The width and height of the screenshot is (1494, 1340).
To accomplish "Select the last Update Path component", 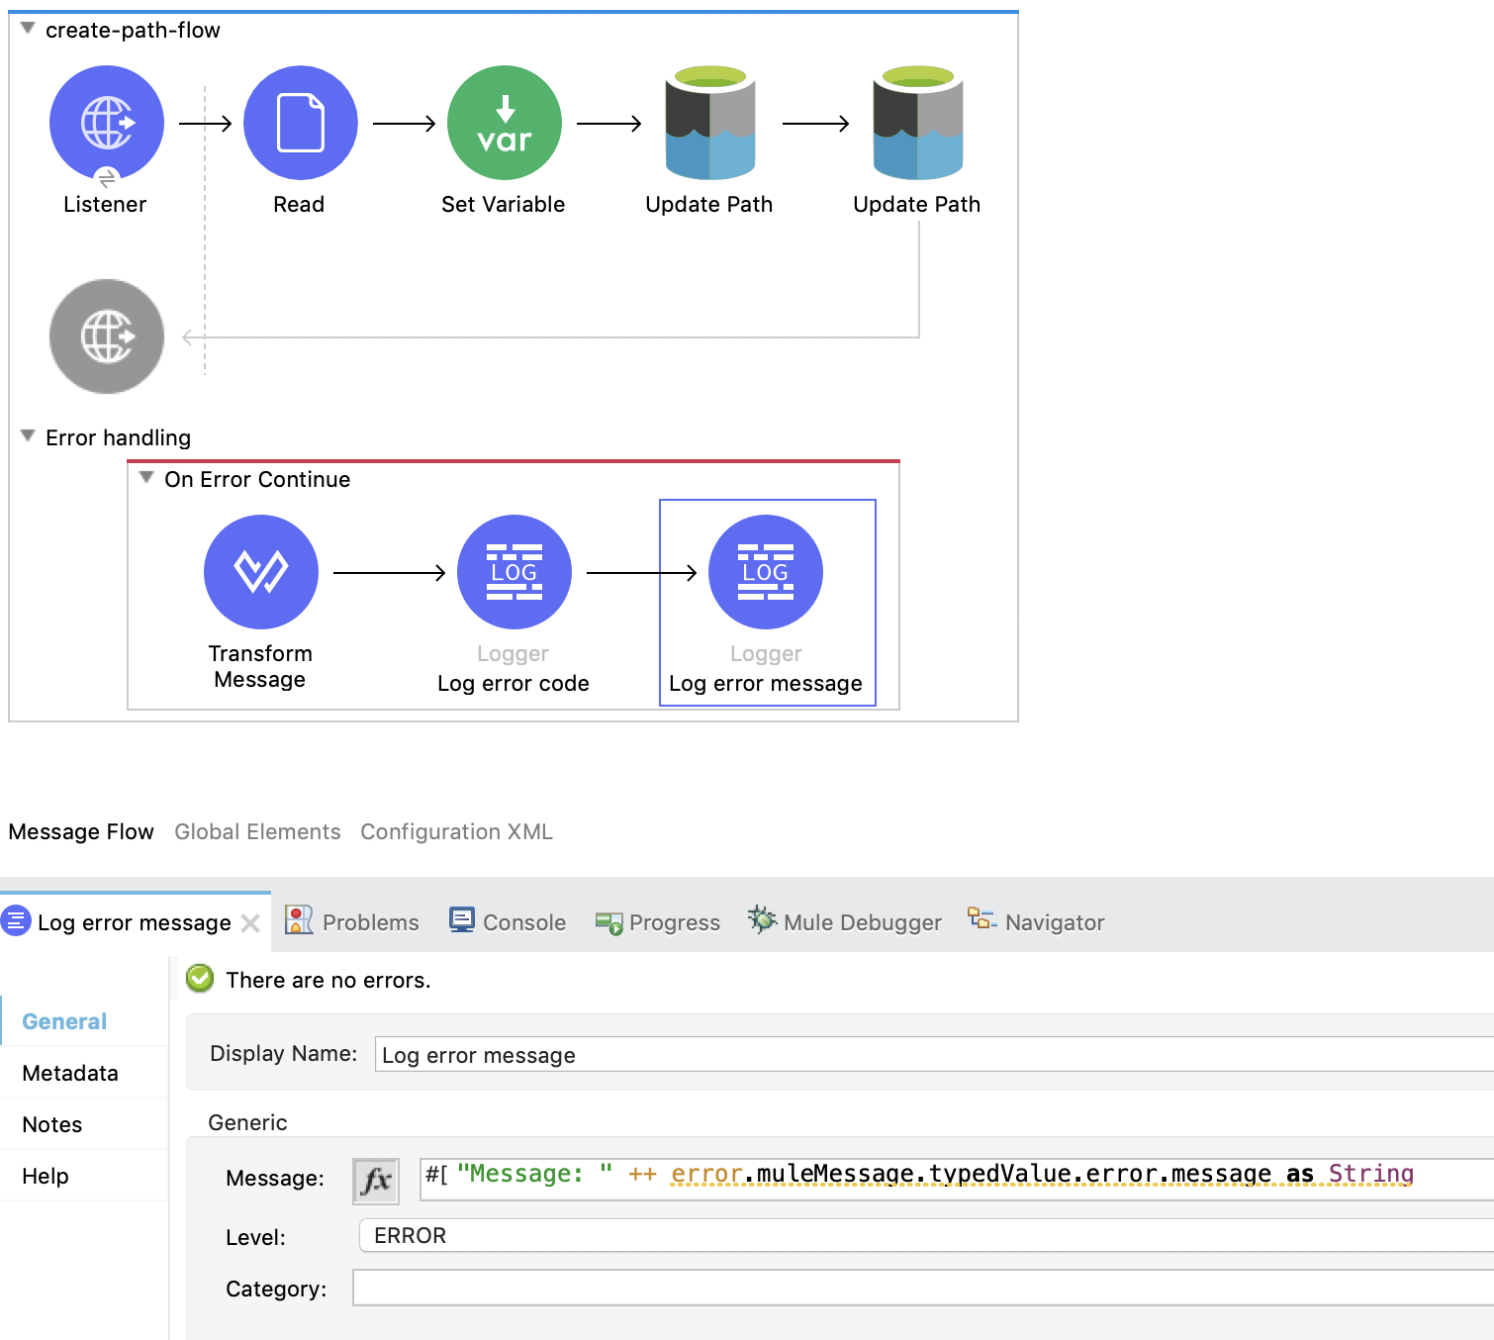I will pos(917,123).
